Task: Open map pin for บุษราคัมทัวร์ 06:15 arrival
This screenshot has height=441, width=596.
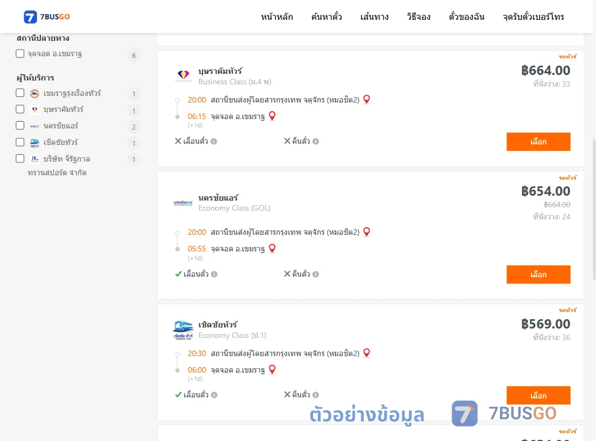Action: coord(272,116)
